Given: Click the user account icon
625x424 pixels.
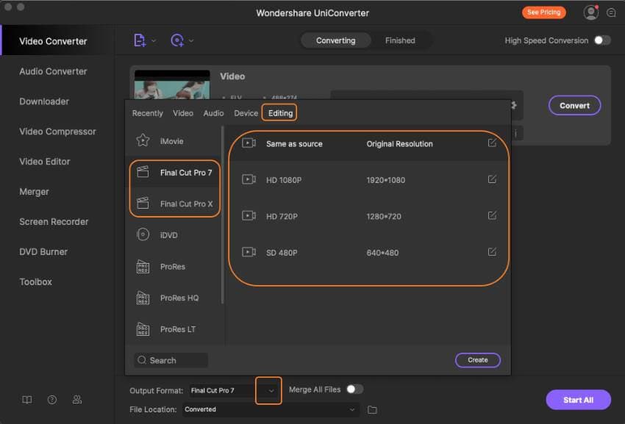Looking at the screenshot, I should tap(590, 12).
